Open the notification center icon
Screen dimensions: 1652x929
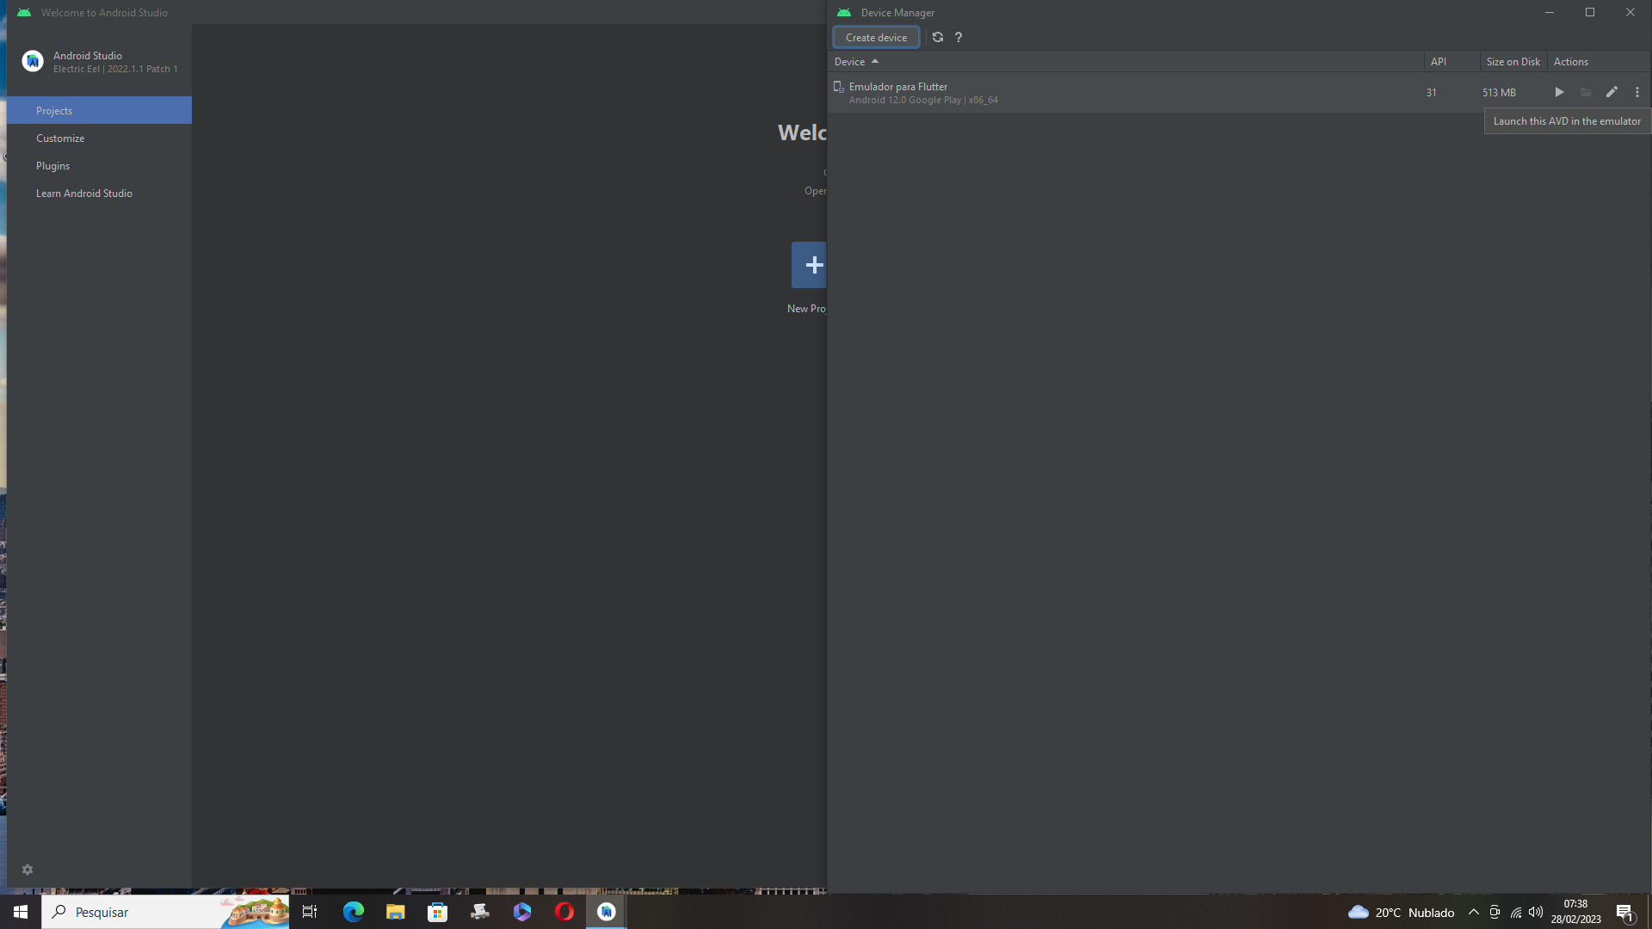point(1624,912)
